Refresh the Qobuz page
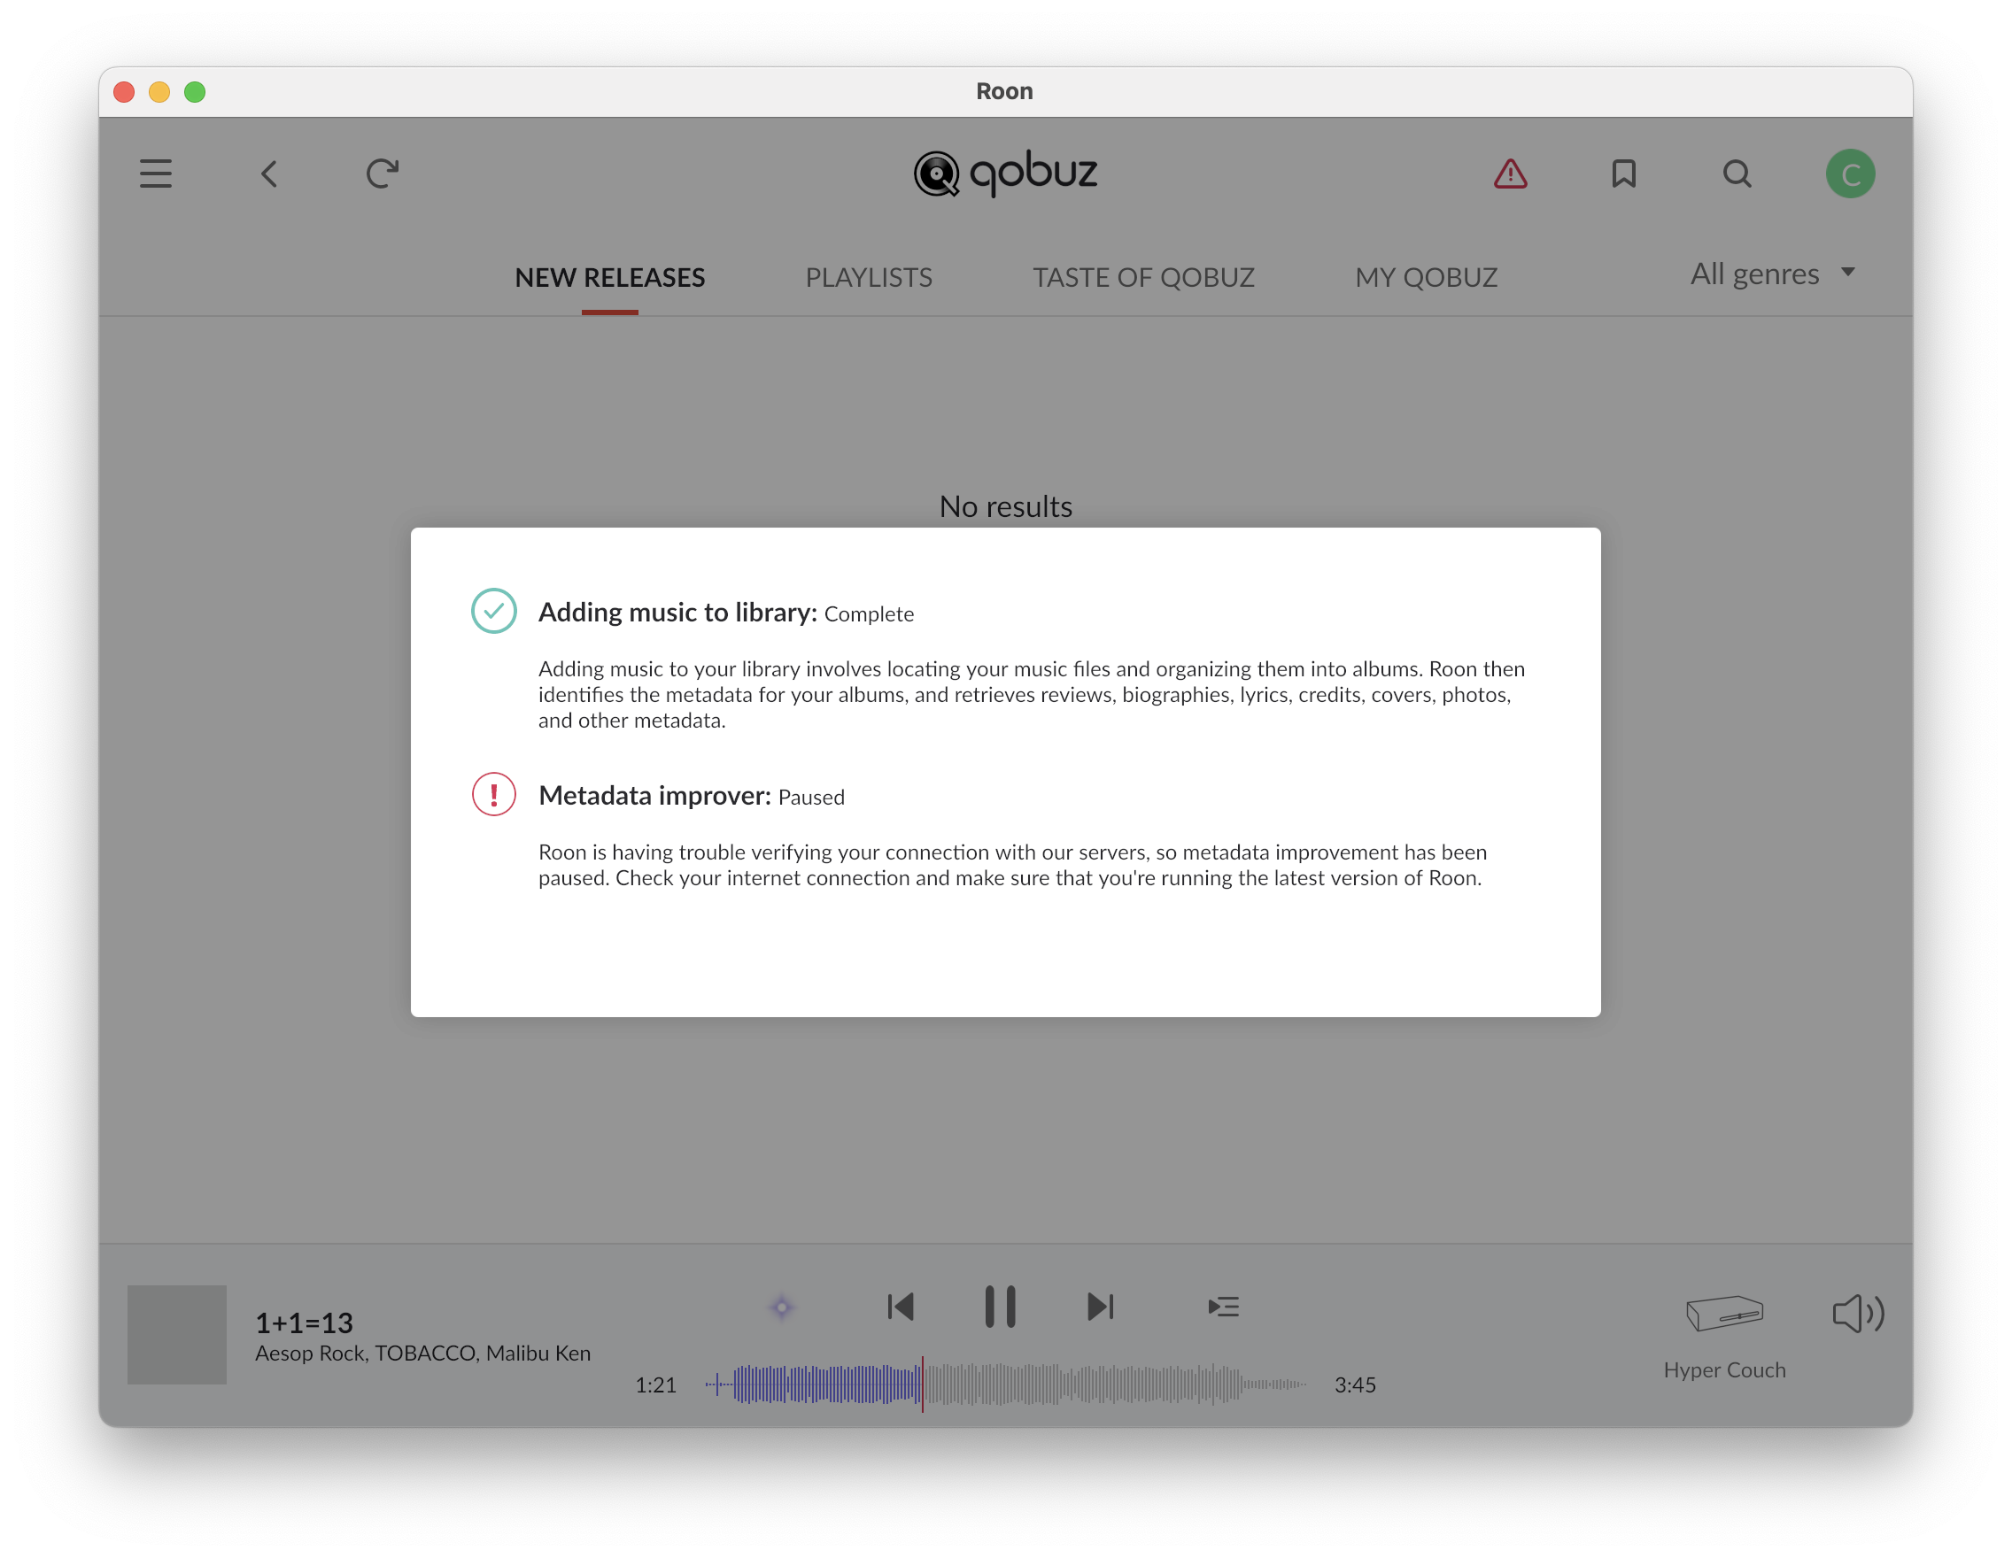 point(382,174)
